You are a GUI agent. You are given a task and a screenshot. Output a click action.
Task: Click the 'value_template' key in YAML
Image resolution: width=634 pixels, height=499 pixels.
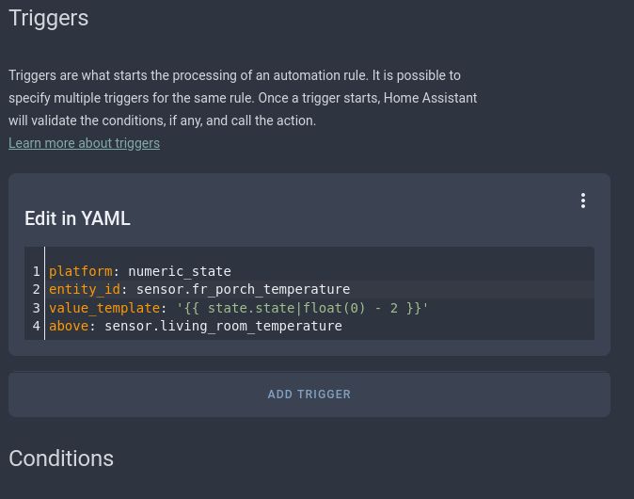pos(103,308)
